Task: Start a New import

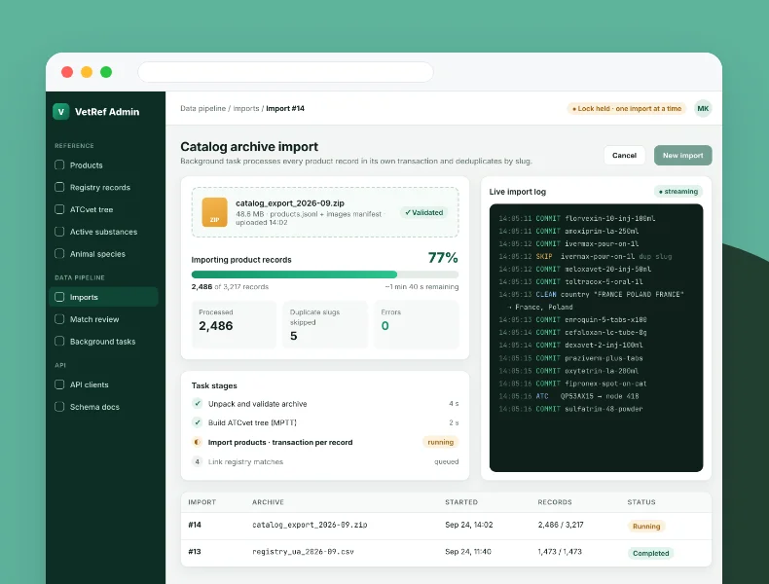Action: [682, 156]
